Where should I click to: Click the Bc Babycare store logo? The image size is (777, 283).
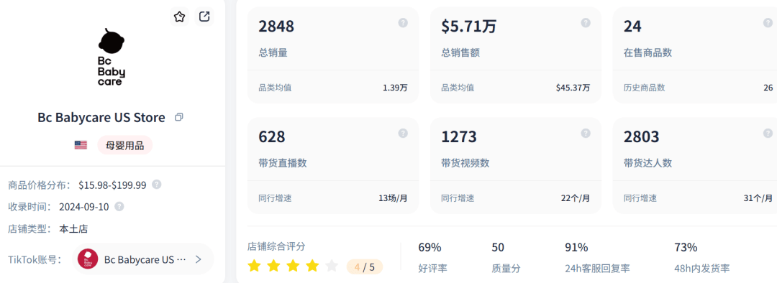pyautogui.click(x=112, y=57)
